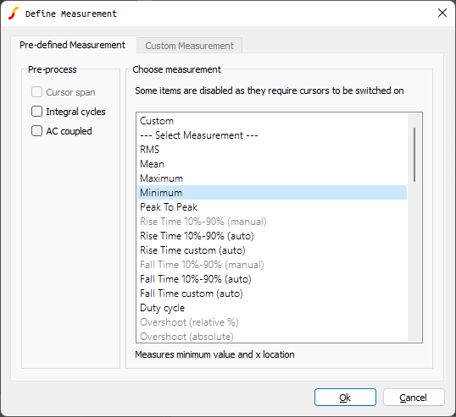
Task: Select the Pre-defined Measurement tab
Action: pos(72,45)
